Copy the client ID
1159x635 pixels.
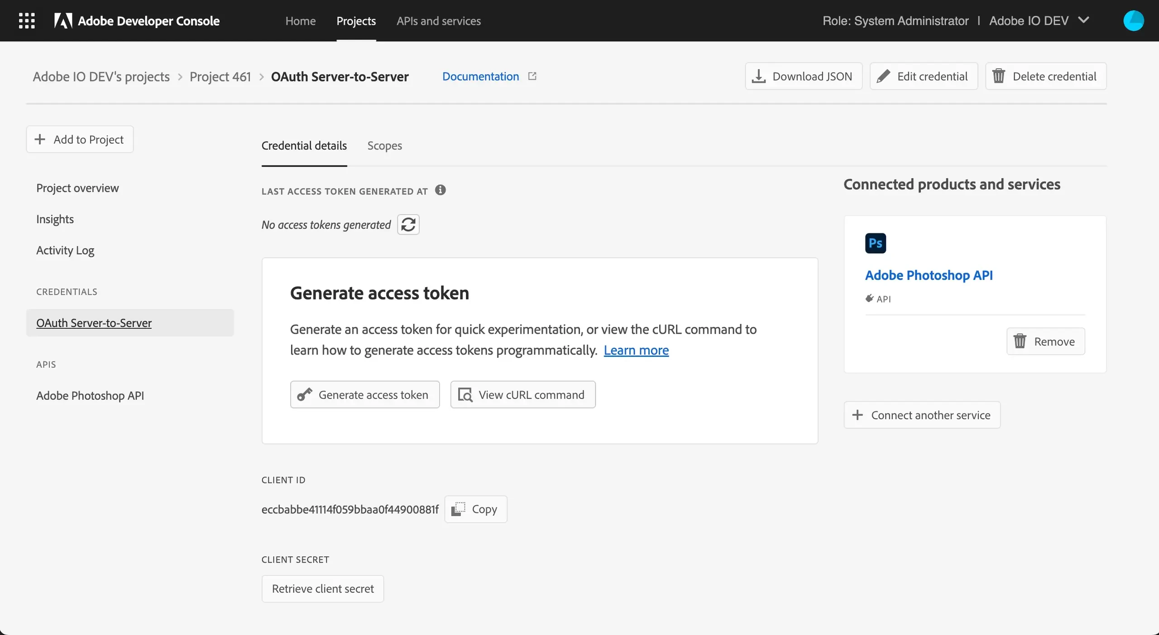point(475,509)
